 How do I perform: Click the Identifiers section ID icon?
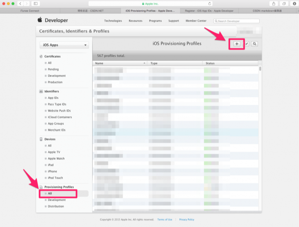(x=41, y=91)
